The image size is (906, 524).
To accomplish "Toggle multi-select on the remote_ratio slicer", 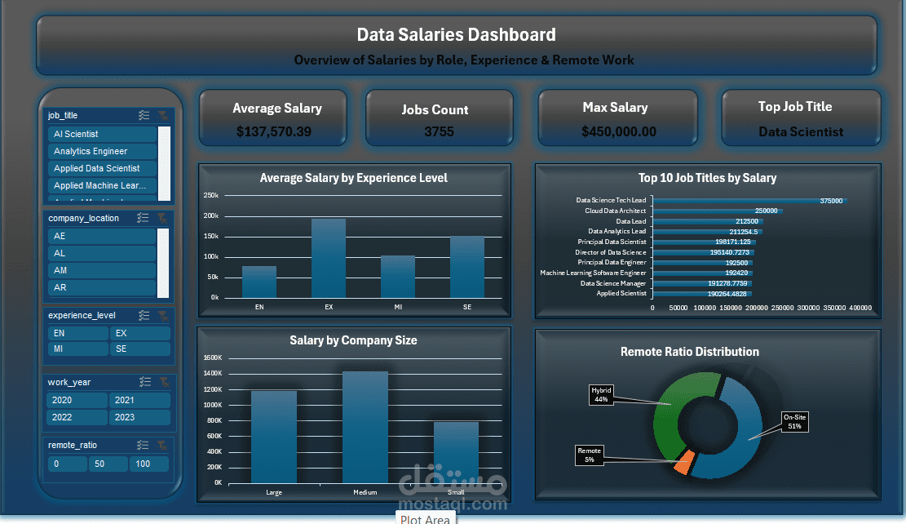I will [x=143, y=445].
